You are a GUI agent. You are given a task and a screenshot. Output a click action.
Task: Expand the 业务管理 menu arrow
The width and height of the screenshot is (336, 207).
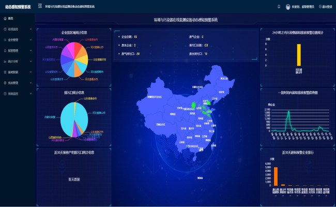pyautogui.click(x=31, y=40)
